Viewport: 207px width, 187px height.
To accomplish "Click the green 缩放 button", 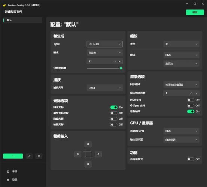I will (x=195, y=12).
